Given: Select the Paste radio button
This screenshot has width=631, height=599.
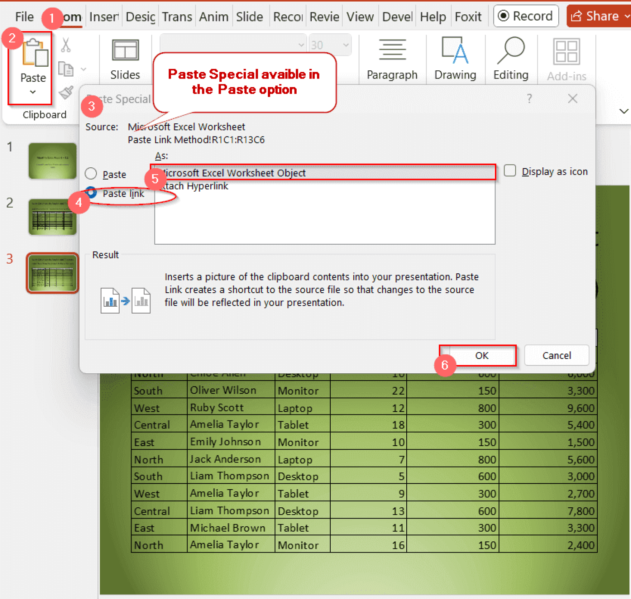Looking at the screenshot, I should tap(91, 174).
